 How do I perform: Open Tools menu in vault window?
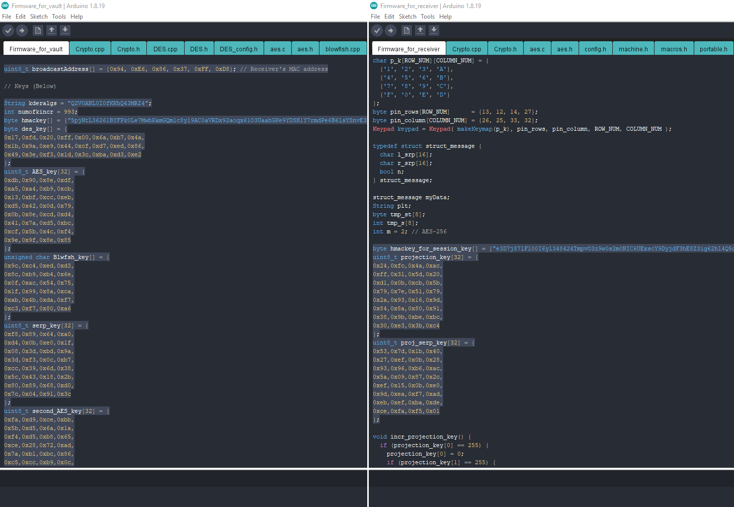(59, 17)
